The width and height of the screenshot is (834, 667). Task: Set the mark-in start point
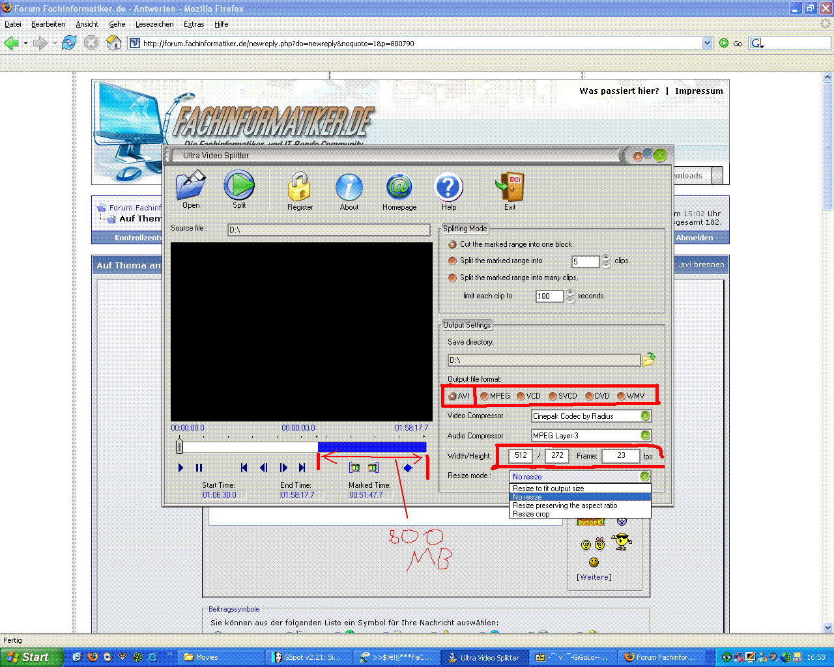[354, 468]
